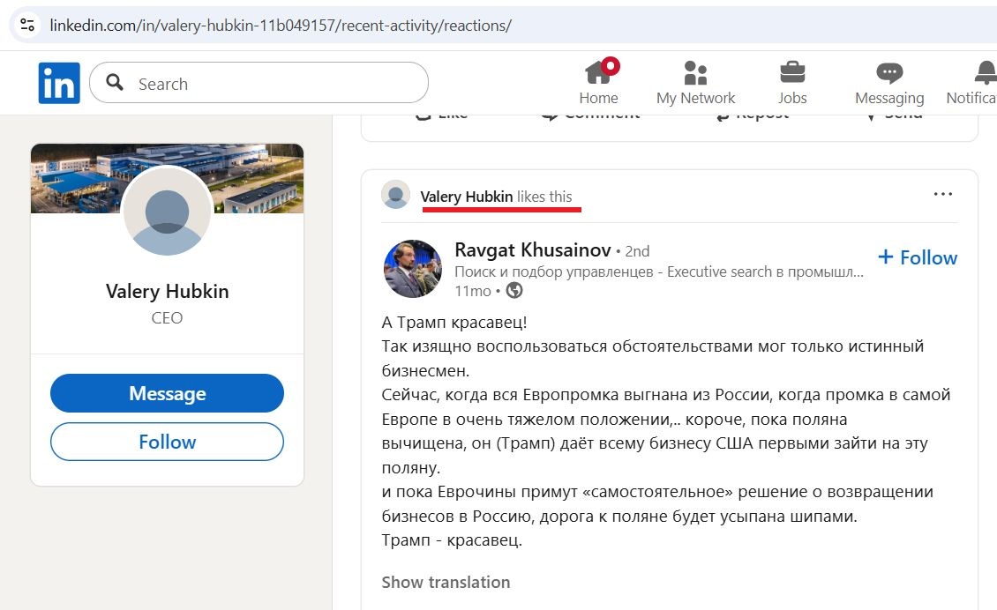Click Ravgat Khusainov's profile photo
Image resolution: width=997 pixels, height=610 pixels.
(412, 268)
